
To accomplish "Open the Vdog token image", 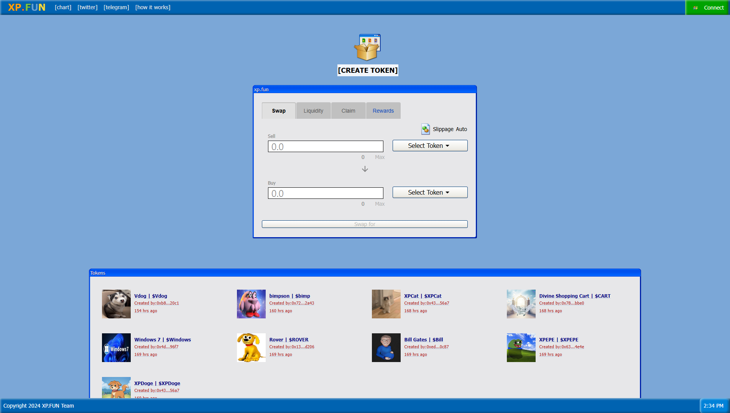I will pyautogui.click(x=116, y=304).
